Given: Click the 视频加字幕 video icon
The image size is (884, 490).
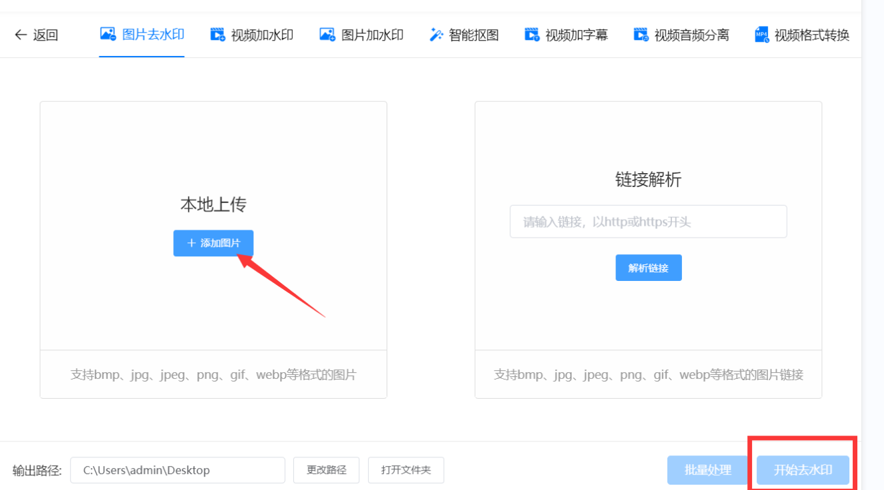Looking at the screenshot, I should click(532, 35).
